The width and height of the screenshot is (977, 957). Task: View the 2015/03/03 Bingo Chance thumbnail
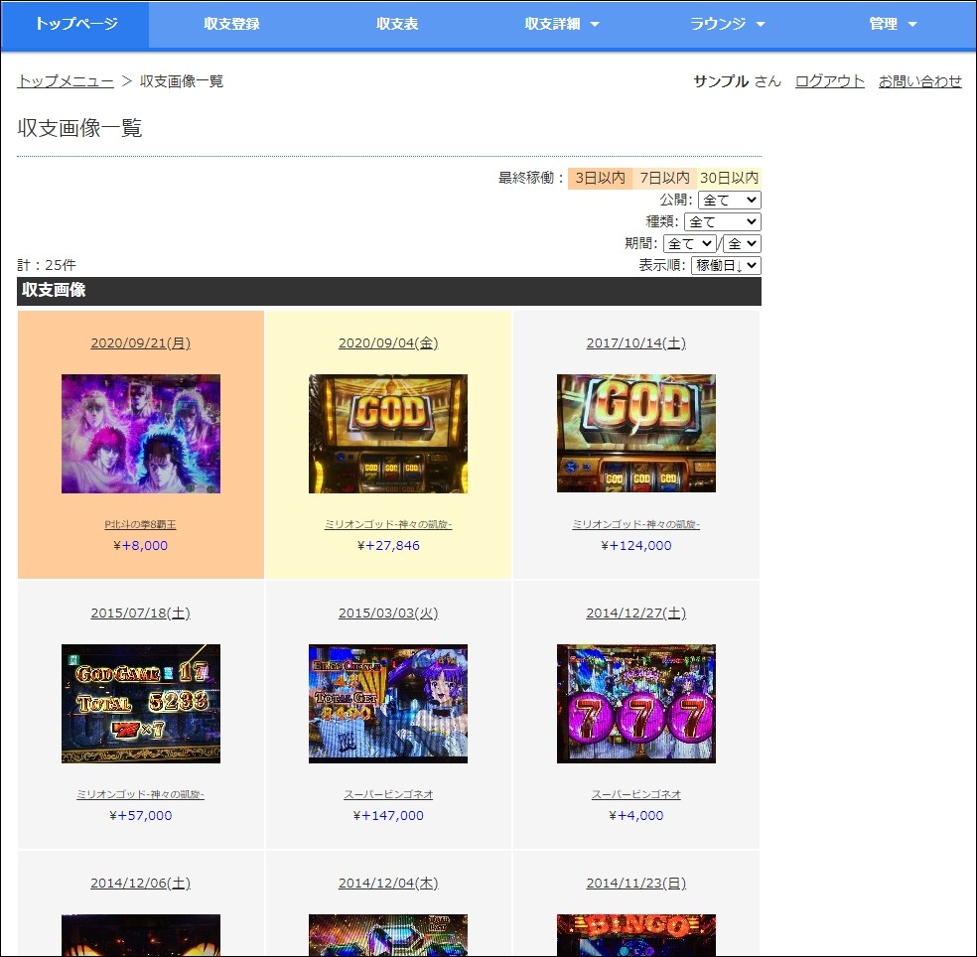388,704
